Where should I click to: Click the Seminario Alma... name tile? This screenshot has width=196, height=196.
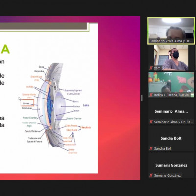click(x=171, y=111)
